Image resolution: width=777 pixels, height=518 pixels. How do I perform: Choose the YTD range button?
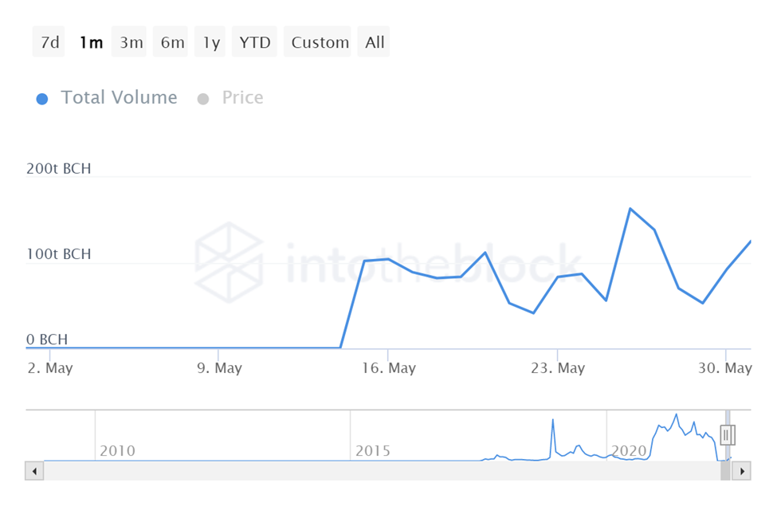tap(255, 42)
